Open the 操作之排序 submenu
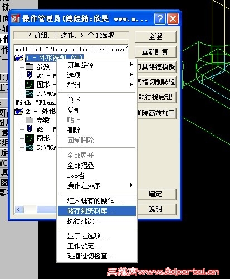The image size is (230, 279). [97, 186]
